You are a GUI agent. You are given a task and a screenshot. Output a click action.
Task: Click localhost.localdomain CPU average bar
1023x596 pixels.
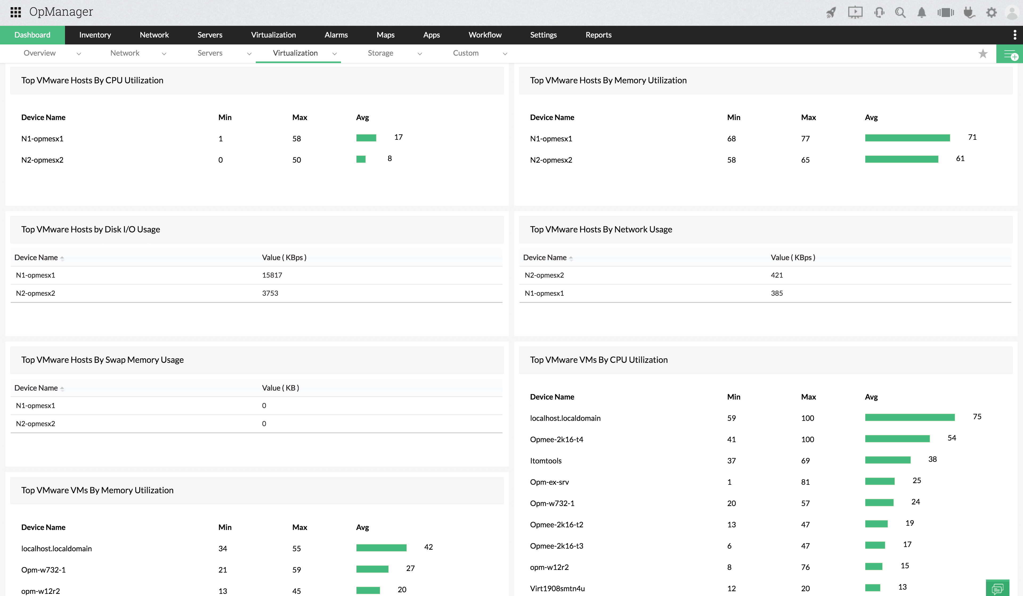click(909, 417)
